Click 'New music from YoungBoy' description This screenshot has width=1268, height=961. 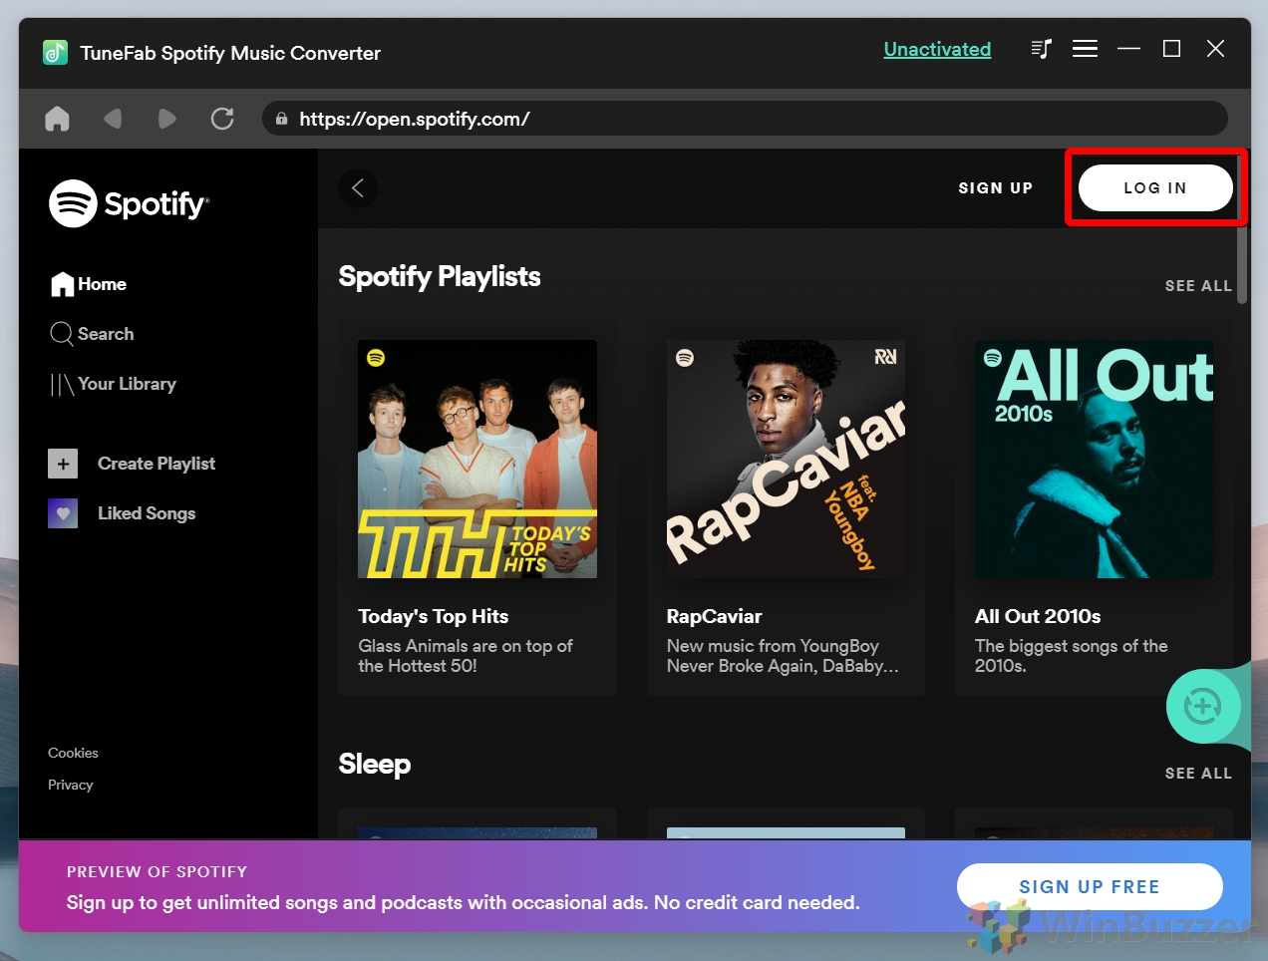pos(783,656)
